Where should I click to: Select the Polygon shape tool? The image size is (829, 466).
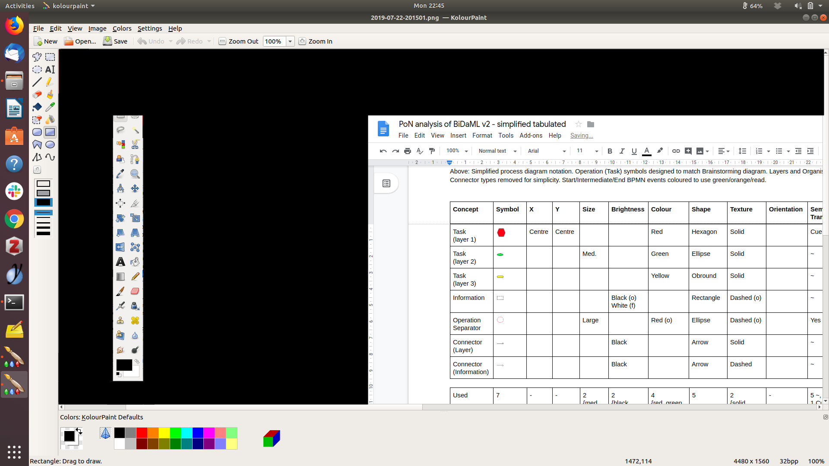pos(37,145)
